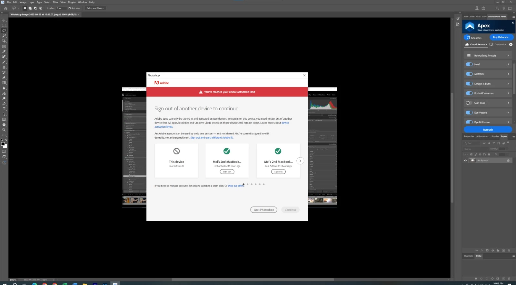Screen dimensions: 516x285
Task: Select the Spot Healing Brush tool
Action: coord(4,57)
